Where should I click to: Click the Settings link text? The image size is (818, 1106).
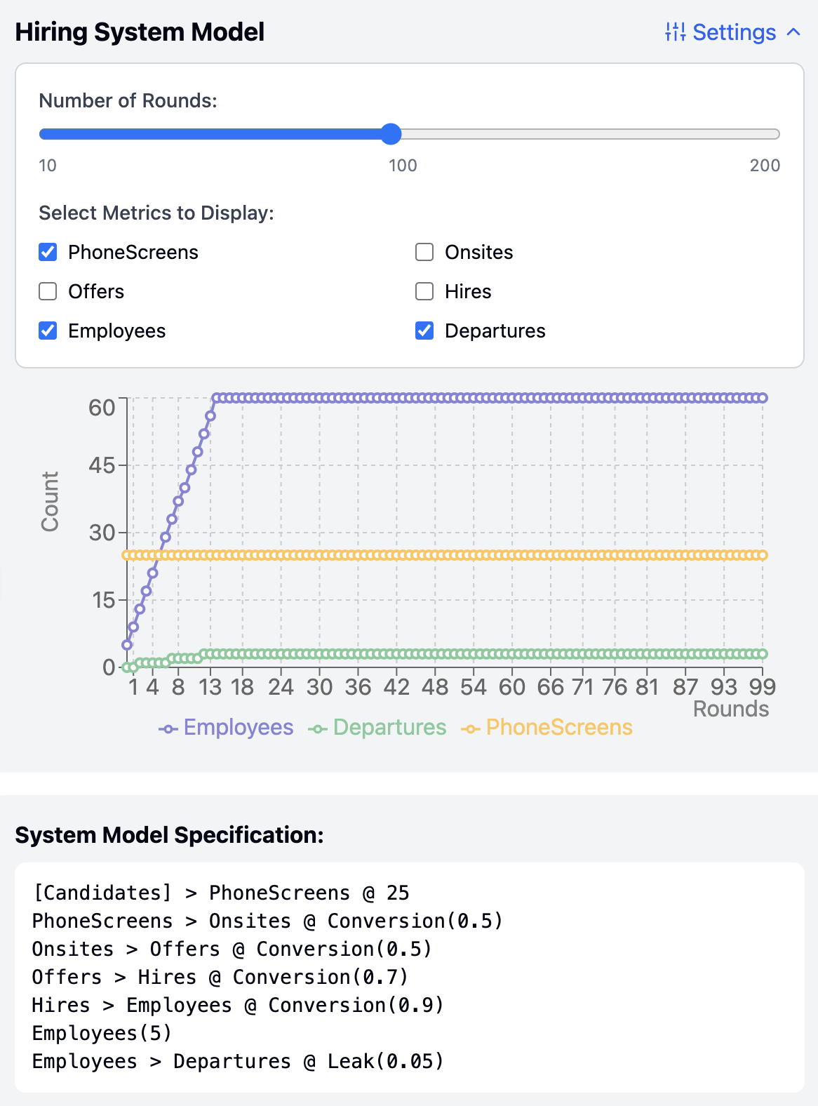(x=734, y=32)
